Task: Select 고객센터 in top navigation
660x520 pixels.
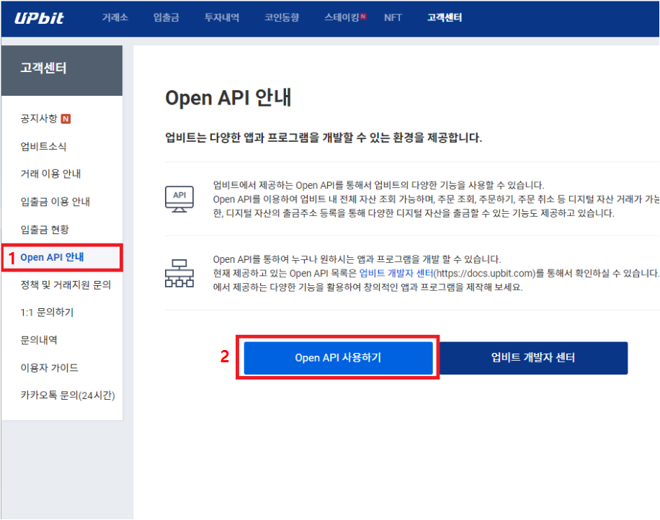Action: (x=445, y=18)
